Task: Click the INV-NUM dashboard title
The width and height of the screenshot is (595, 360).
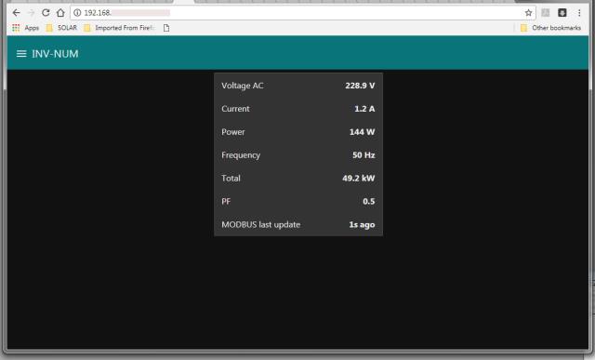Action: point(55,54)
